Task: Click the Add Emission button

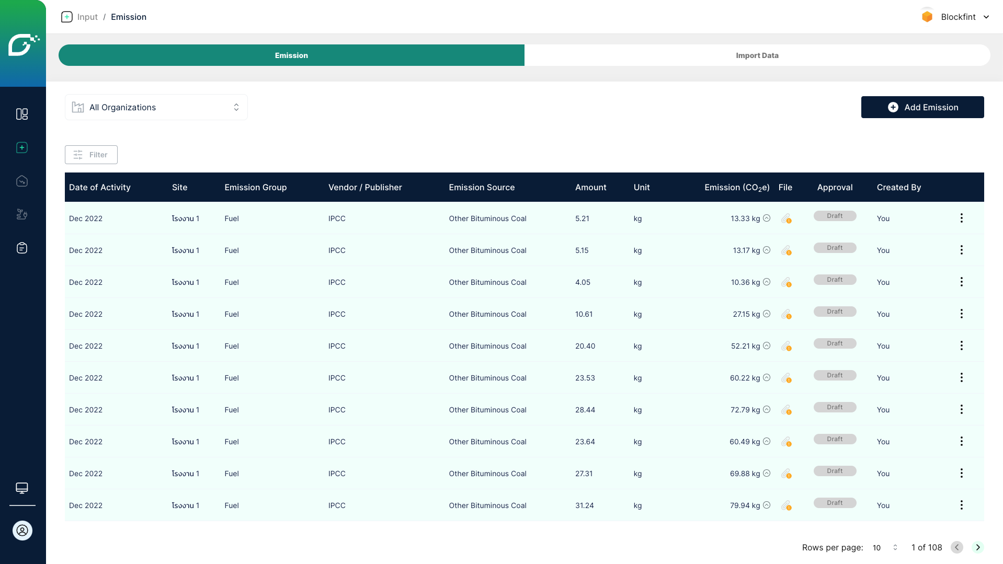Action: tap(922, 107)
